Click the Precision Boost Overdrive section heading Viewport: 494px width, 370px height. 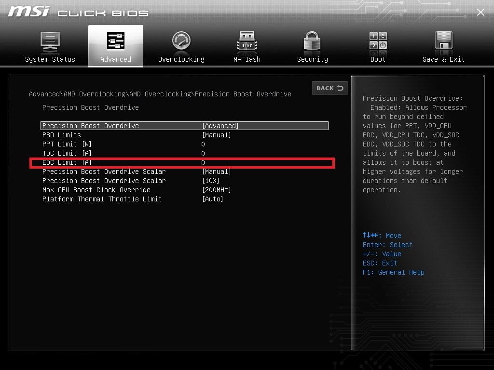pos(90,107)
